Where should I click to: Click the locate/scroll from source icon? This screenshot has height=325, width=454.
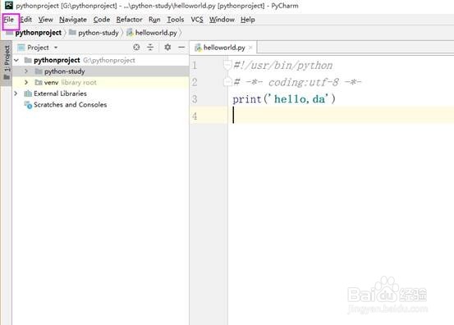[x=136, y=47]
